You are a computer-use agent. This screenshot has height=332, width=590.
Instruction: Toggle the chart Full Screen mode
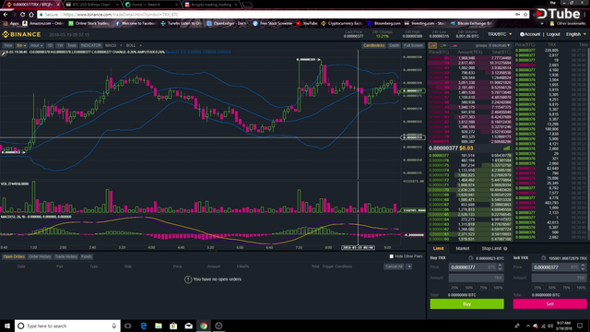click(413, 45)
